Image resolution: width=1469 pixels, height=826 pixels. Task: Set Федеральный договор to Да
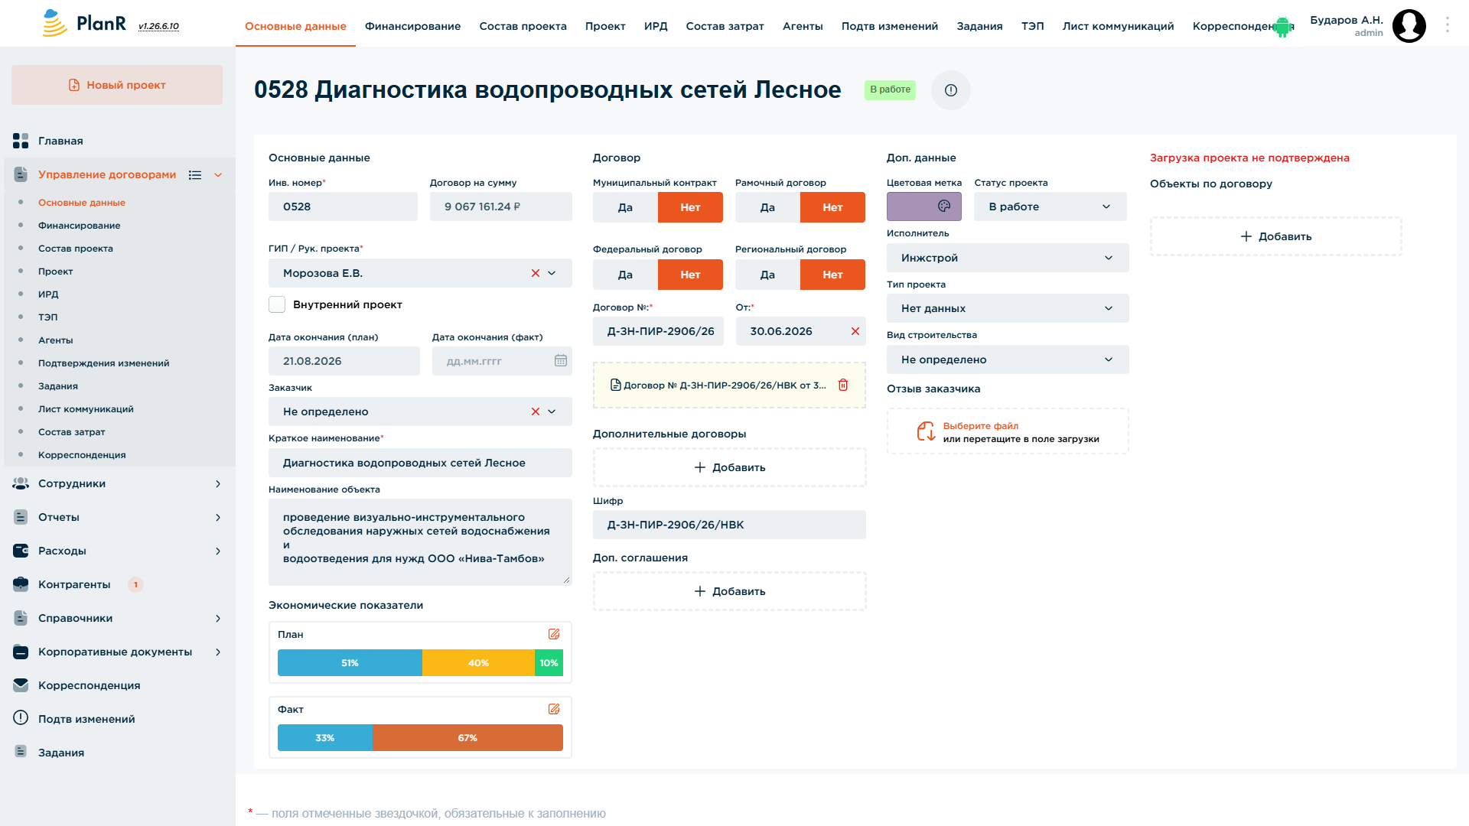tap(625, 275)
